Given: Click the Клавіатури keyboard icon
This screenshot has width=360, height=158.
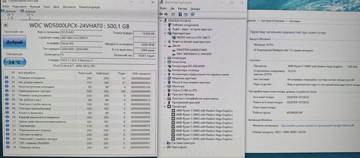Looking at the screenshot, I should (x=170, y=58).
